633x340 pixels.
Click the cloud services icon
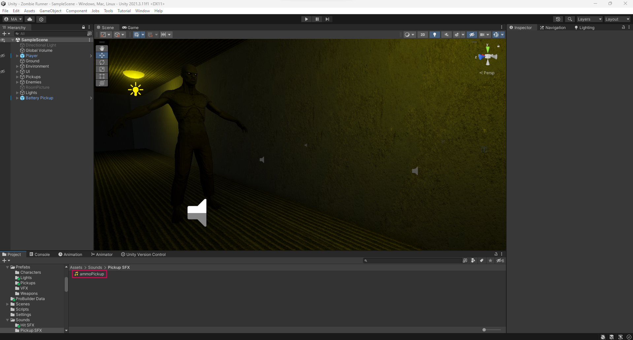(30, 19)
